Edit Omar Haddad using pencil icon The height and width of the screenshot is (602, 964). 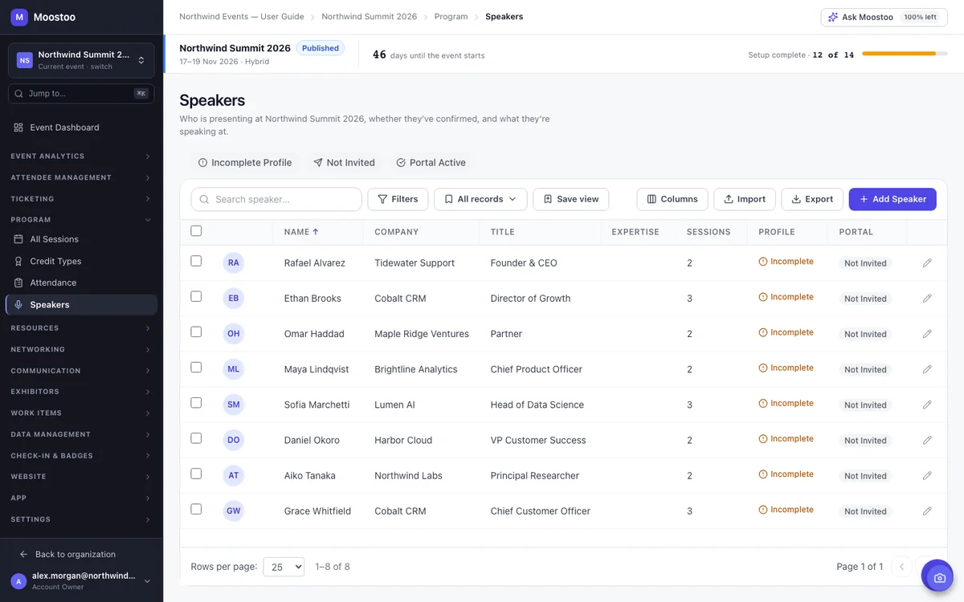(927, 334)
